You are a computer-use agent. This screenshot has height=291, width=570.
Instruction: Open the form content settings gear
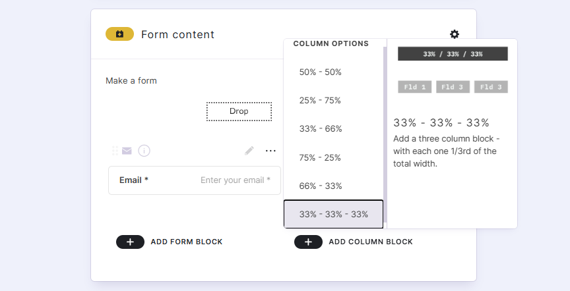tap(455, 34)
